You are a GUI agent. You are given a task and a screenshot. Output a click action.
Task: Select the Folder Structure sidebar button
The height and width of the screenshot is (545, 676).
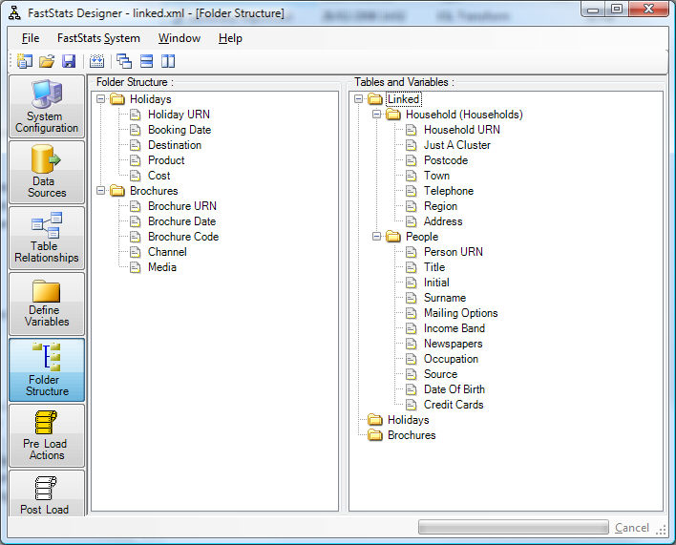[x=47, y=369]
